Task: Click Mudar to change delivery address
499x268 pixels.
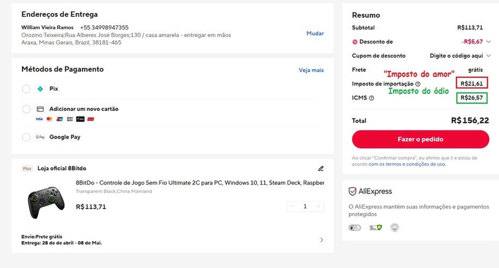Action: (x=315, y=33)
